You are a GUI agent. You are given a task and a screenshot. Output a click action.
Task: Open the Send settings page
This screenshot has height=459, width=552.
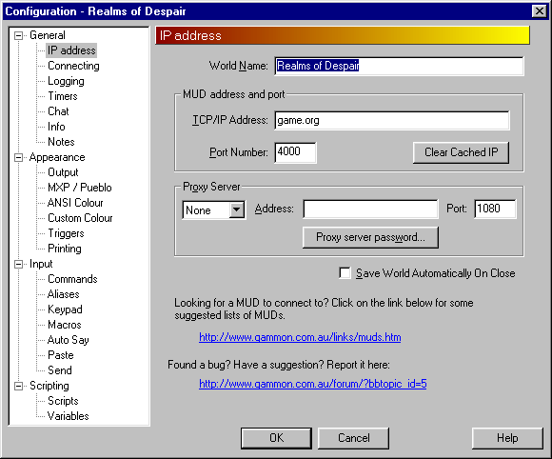pos(60,370)
